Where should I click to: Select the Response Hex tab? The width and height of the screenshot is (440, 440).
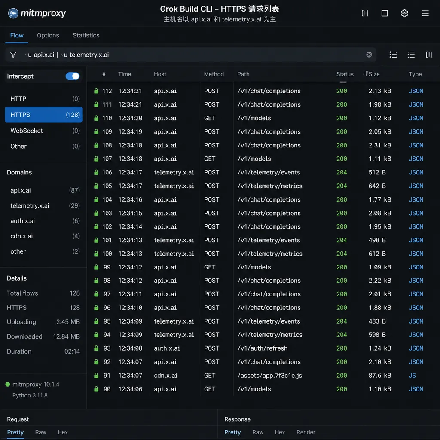coord(280,432)
